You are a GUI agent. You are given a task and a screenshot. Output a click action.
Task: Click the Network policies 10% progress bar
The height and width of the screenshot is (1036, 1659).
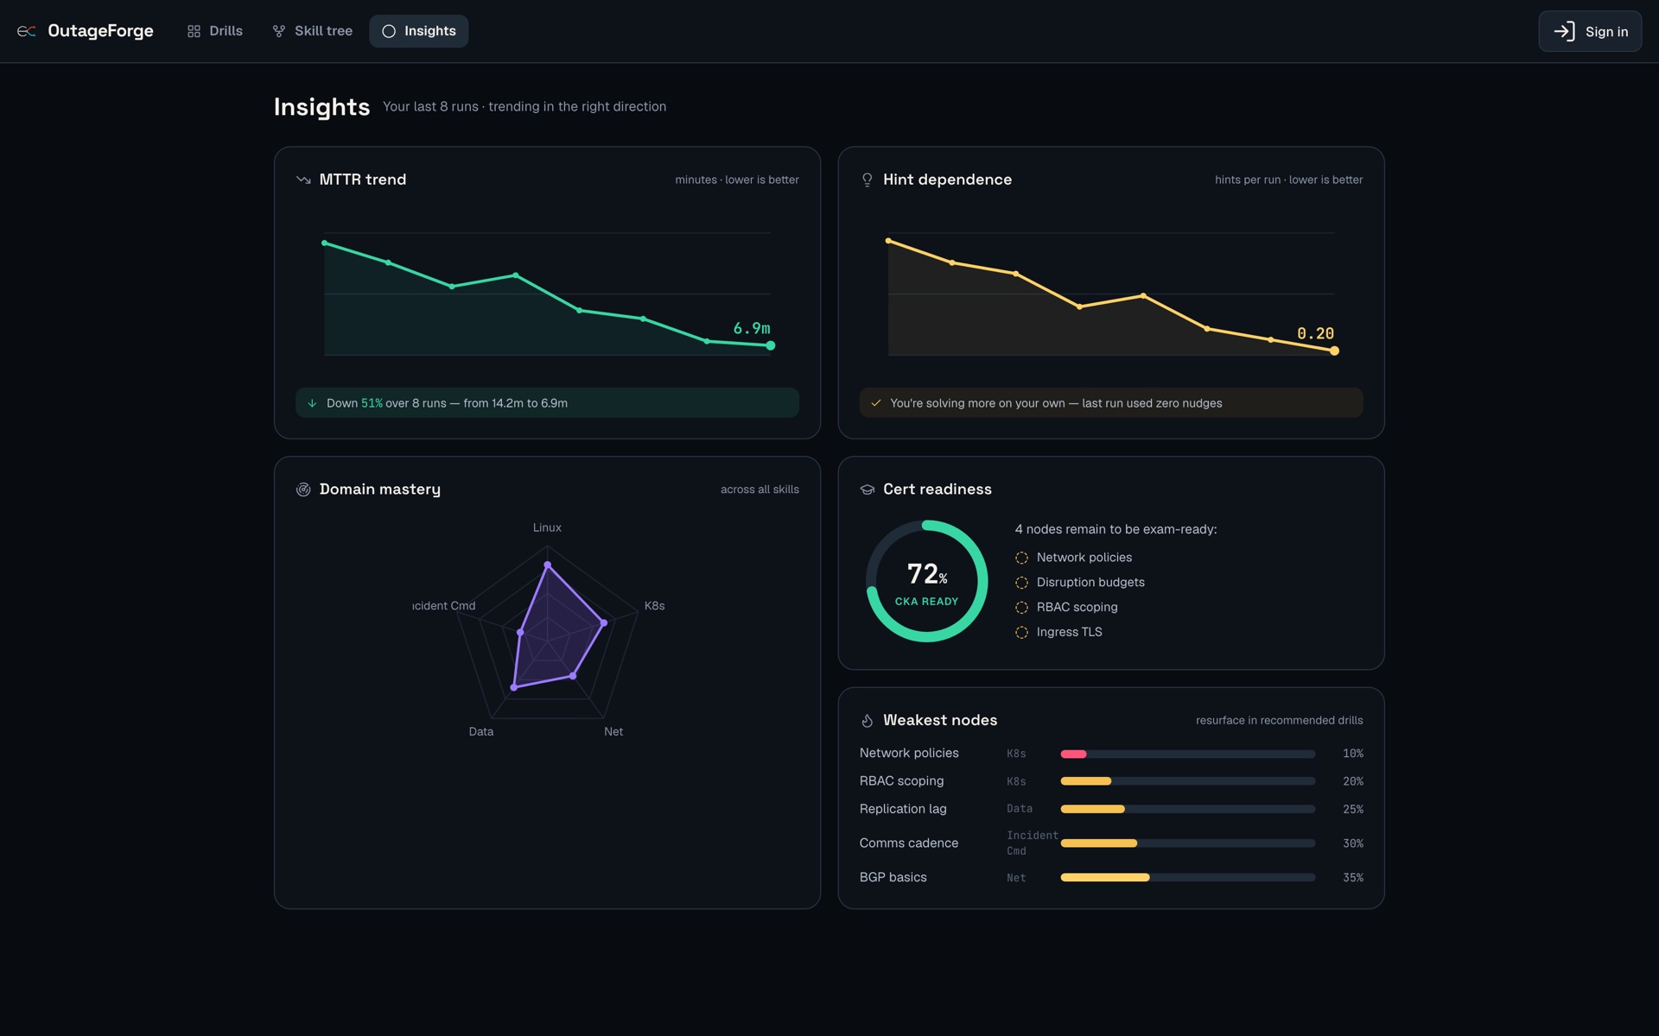(1188, 754)
